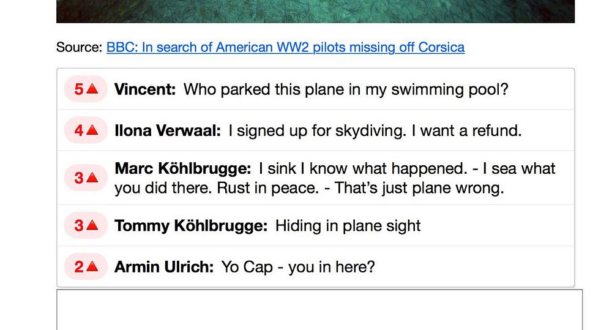This screenshot has height=330, width=612.
Task: Upvote Tommy Köhlbrugge's plane sight caption
Action: [x=92, y=225]
